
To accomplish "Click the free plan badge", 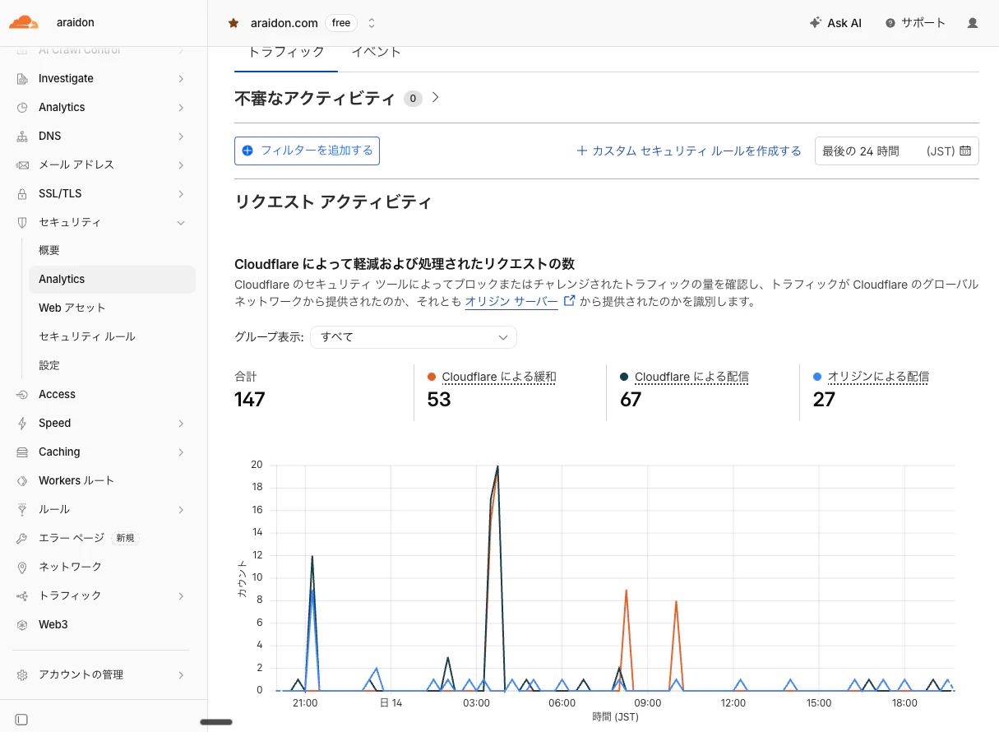I will pyautogui.click(x=341, y=23).
